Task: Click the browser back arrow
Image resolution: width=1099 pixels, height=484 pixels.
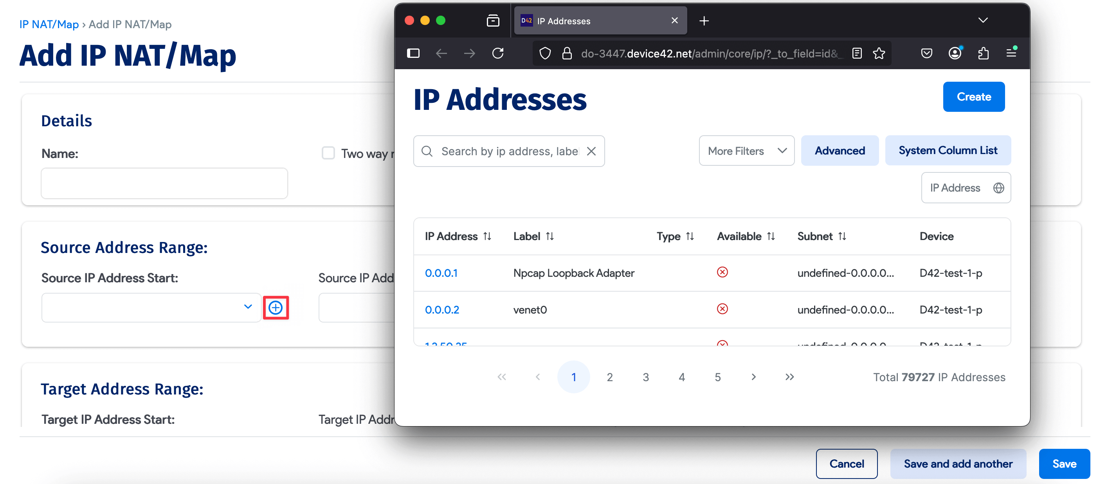Action: [x=441, y=53]
